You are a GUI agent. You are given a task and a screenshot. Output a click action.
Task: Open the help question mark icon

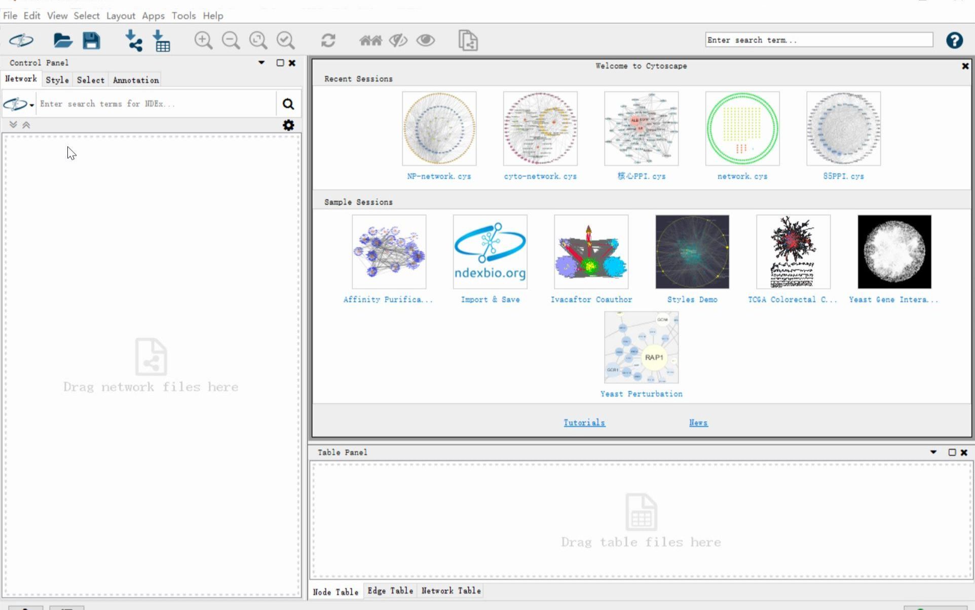(954, 40)
